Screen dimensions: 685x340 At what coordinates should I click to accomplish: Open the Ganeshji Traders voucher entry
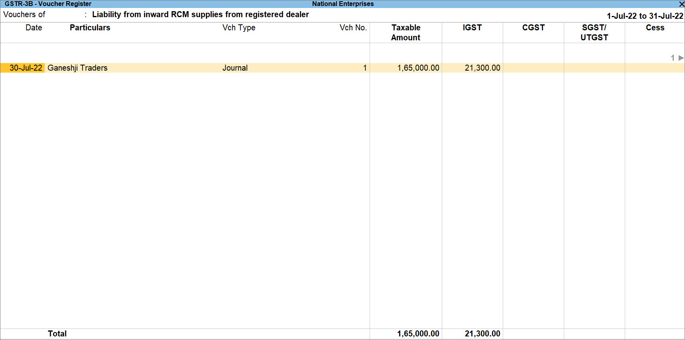(x=77, y=68)
